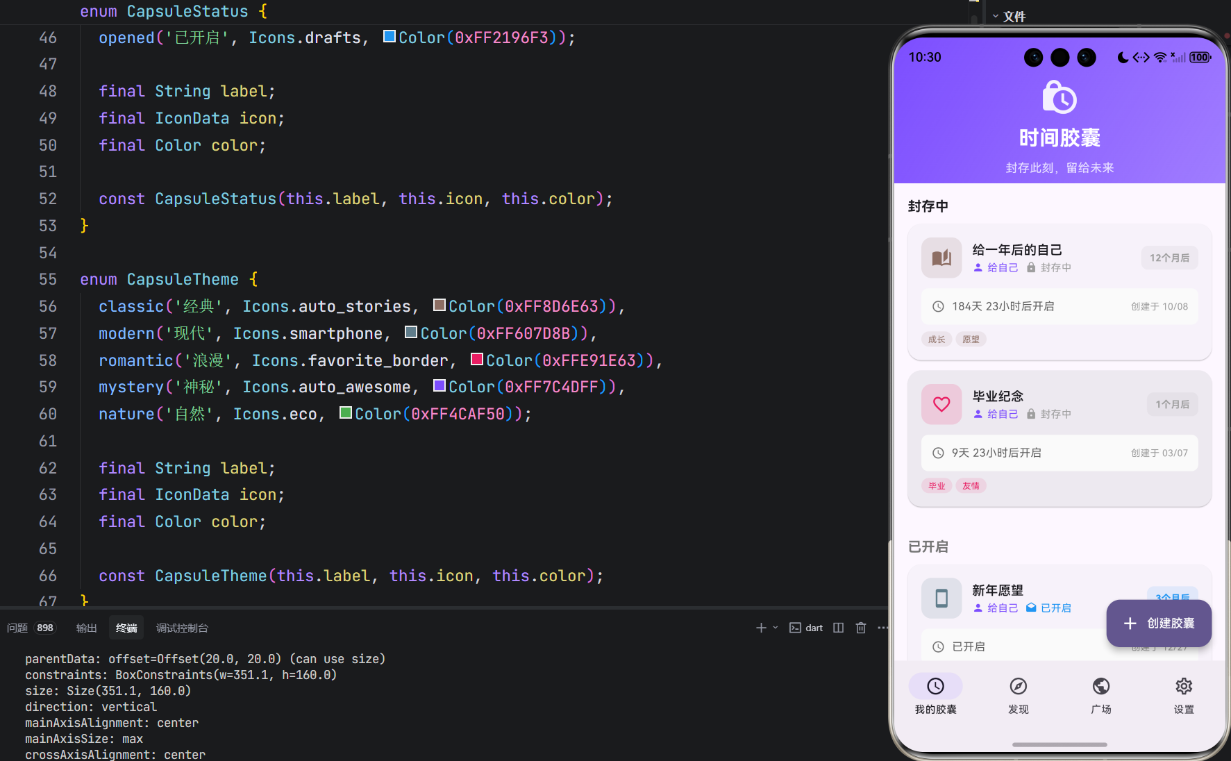Image resolution: width=1231 pixels, height=761 pixels.
Task: Kill terminal with the trash icon
Action: (861, 628)
